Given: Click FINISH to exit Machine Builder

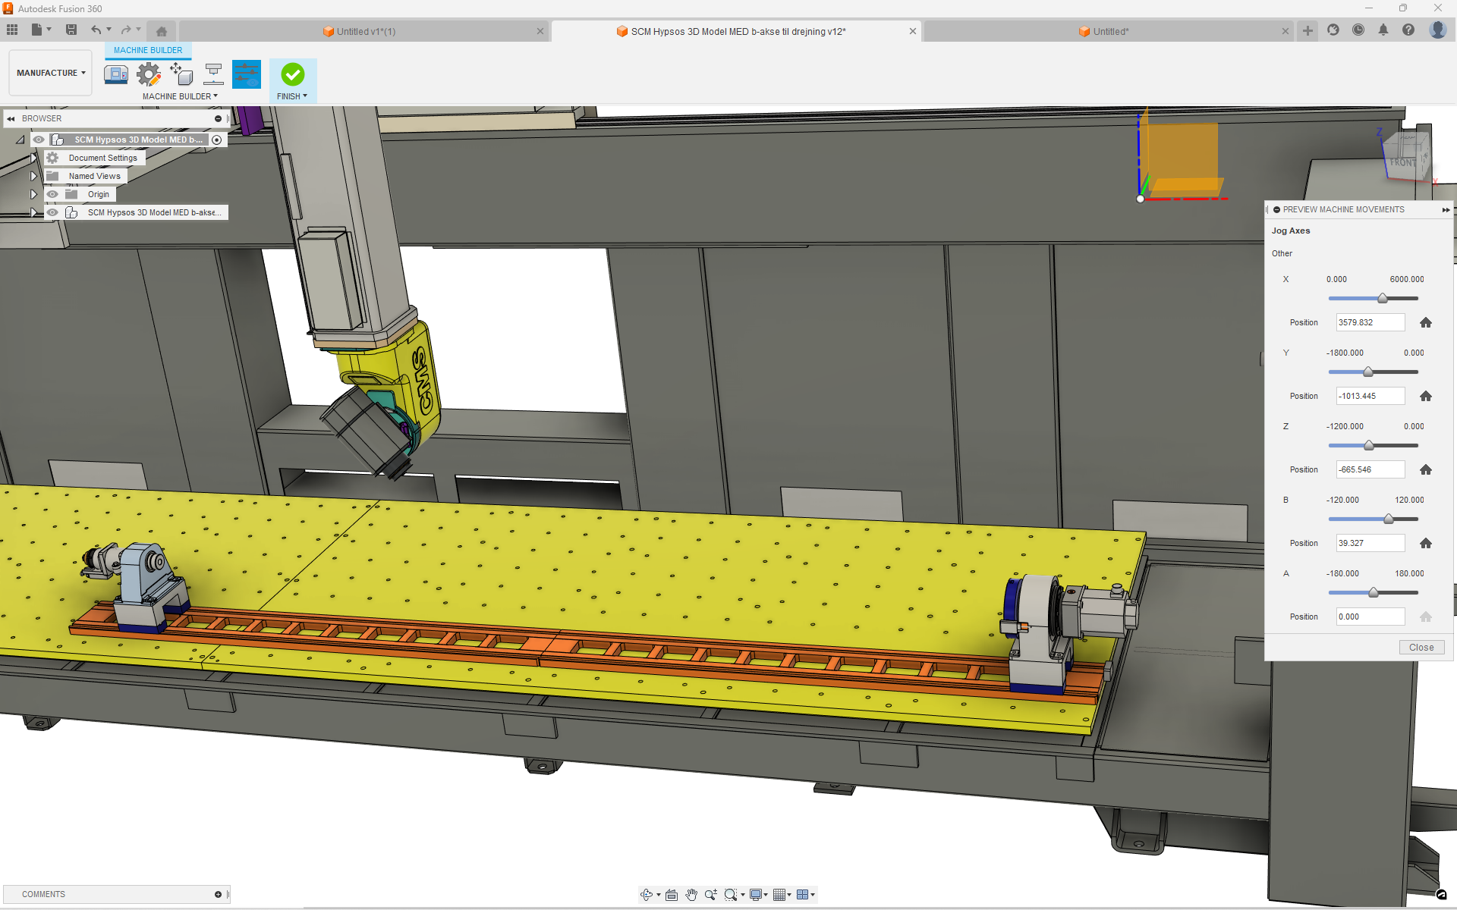Looking at the screenshot, I should click(293, 74).
